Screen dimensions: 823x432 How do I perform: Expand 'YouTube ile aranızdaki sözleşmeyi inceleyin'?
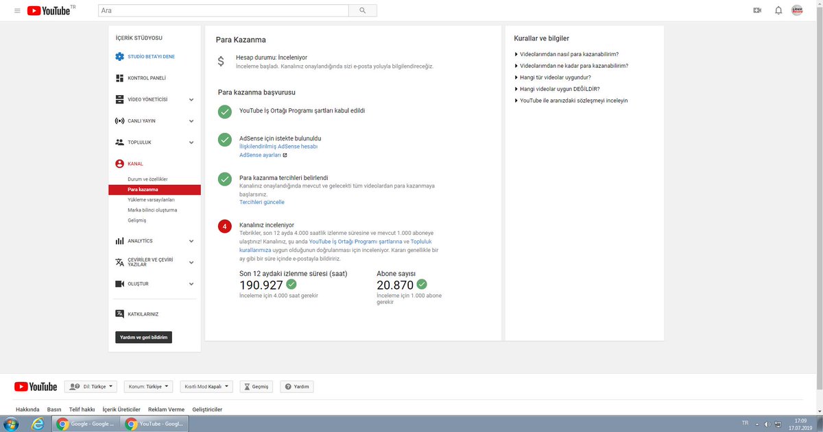[571, 101]
